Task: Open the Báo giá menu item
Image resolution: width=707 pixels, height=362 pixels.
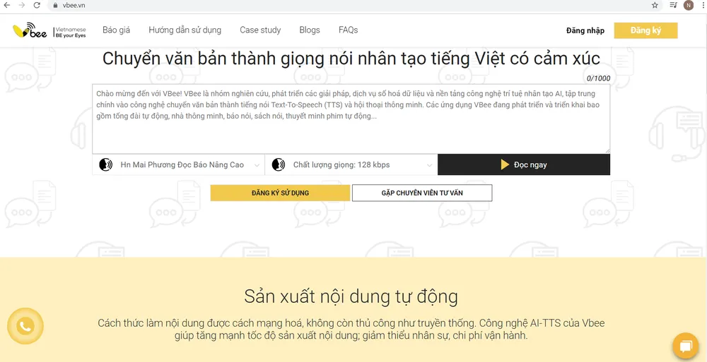Action: click(117, 30)
